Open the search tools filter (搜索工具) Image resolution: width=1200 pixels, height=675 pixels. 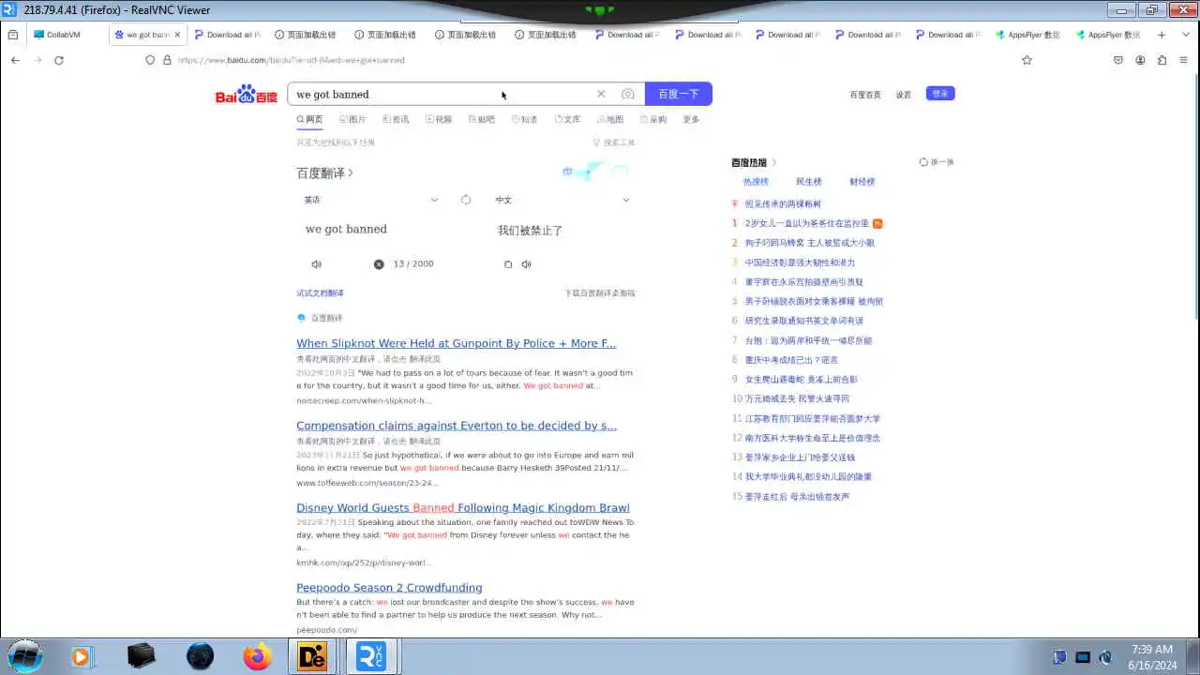point(613,142)
